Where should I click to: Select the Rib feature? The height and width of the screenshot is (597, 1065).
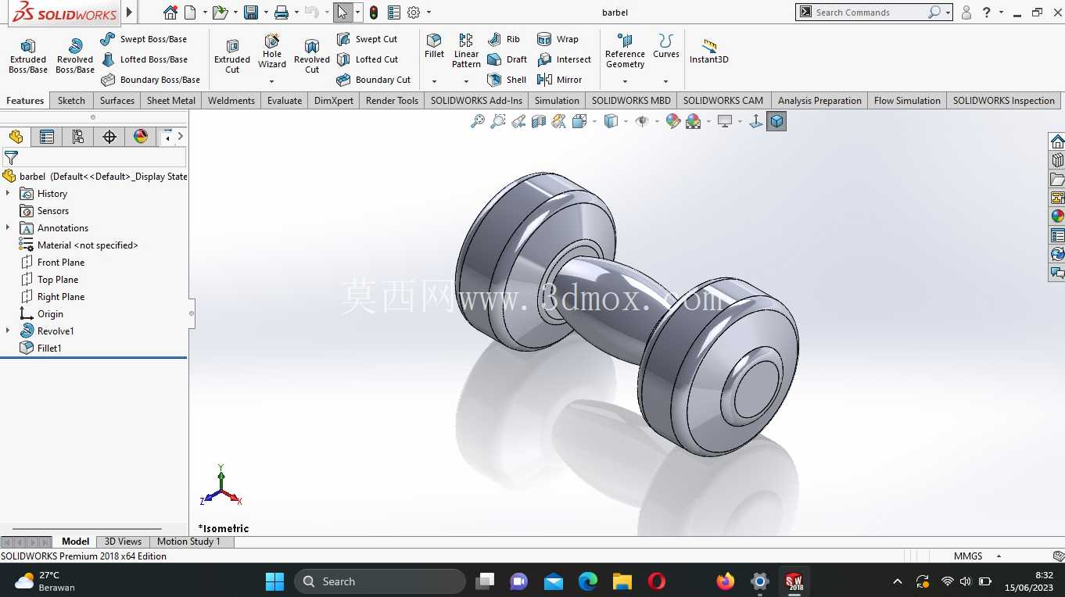(504, 39)
